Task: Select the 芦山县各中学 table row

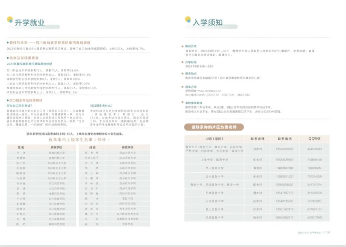Action: [214, 168]
